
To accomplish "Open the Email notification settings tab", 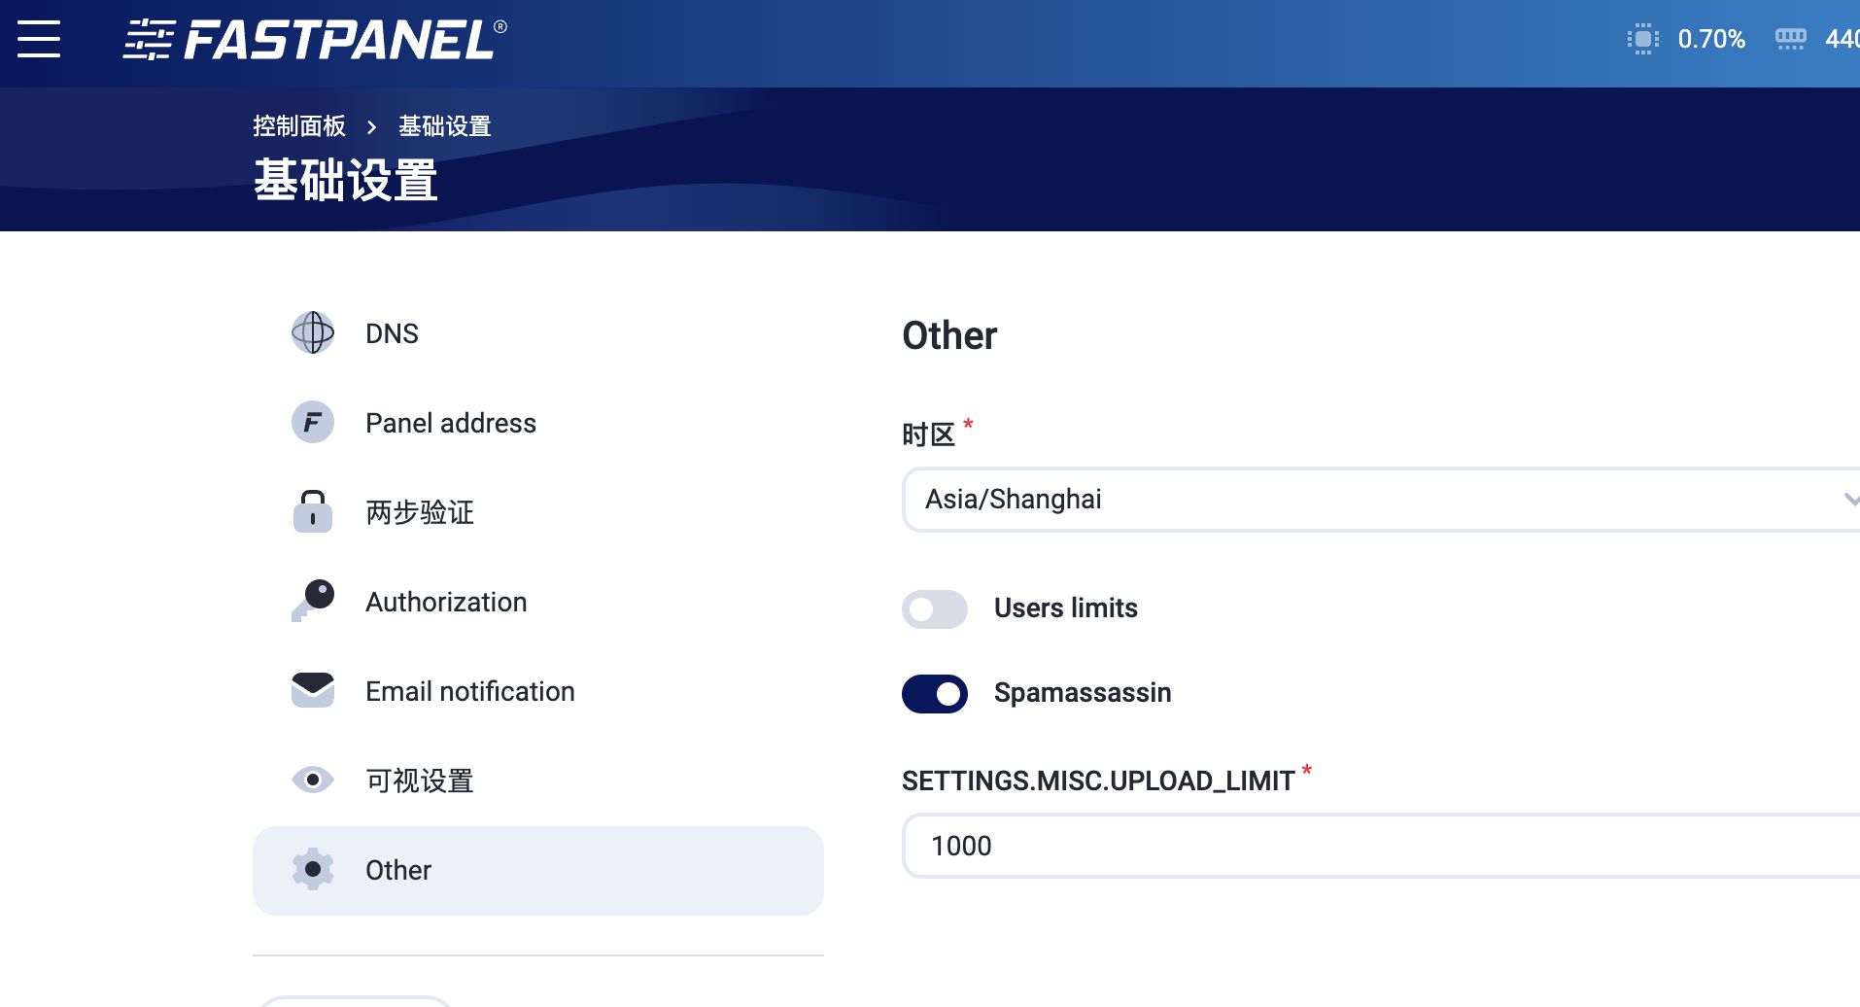I will coord(470,691).
